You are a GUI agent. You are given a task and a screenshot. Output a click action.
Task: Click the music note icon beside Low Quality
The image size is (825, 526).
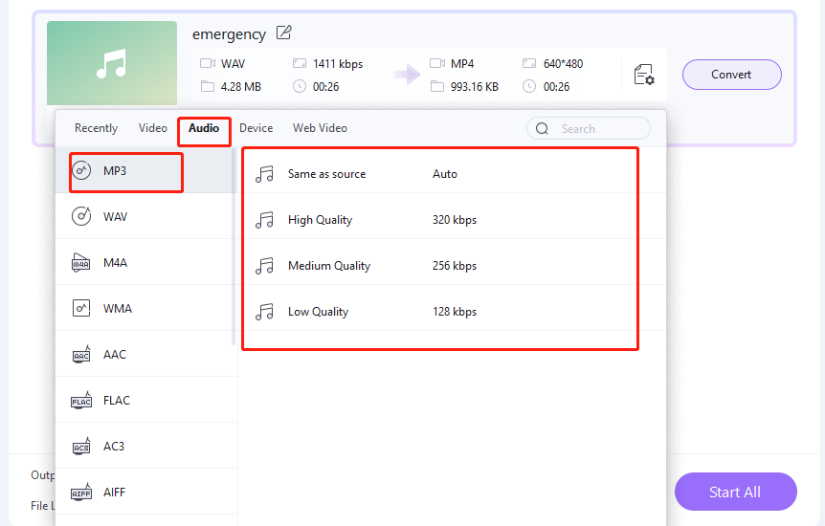coord(265,312)
